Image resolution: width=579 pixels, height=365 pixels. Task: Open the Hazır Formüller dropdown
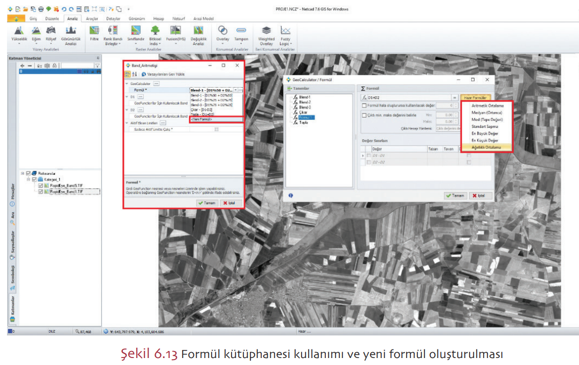(x=475, y=97)
